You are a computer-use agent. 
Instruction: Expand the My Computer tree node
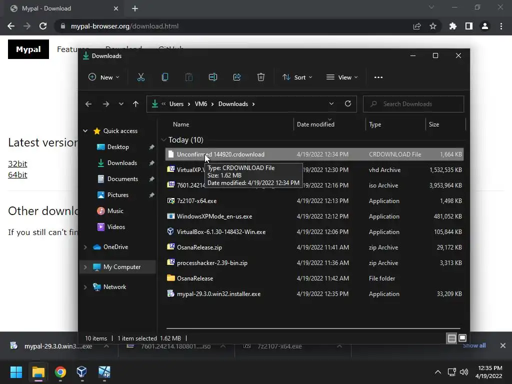(x=85, y=267)
